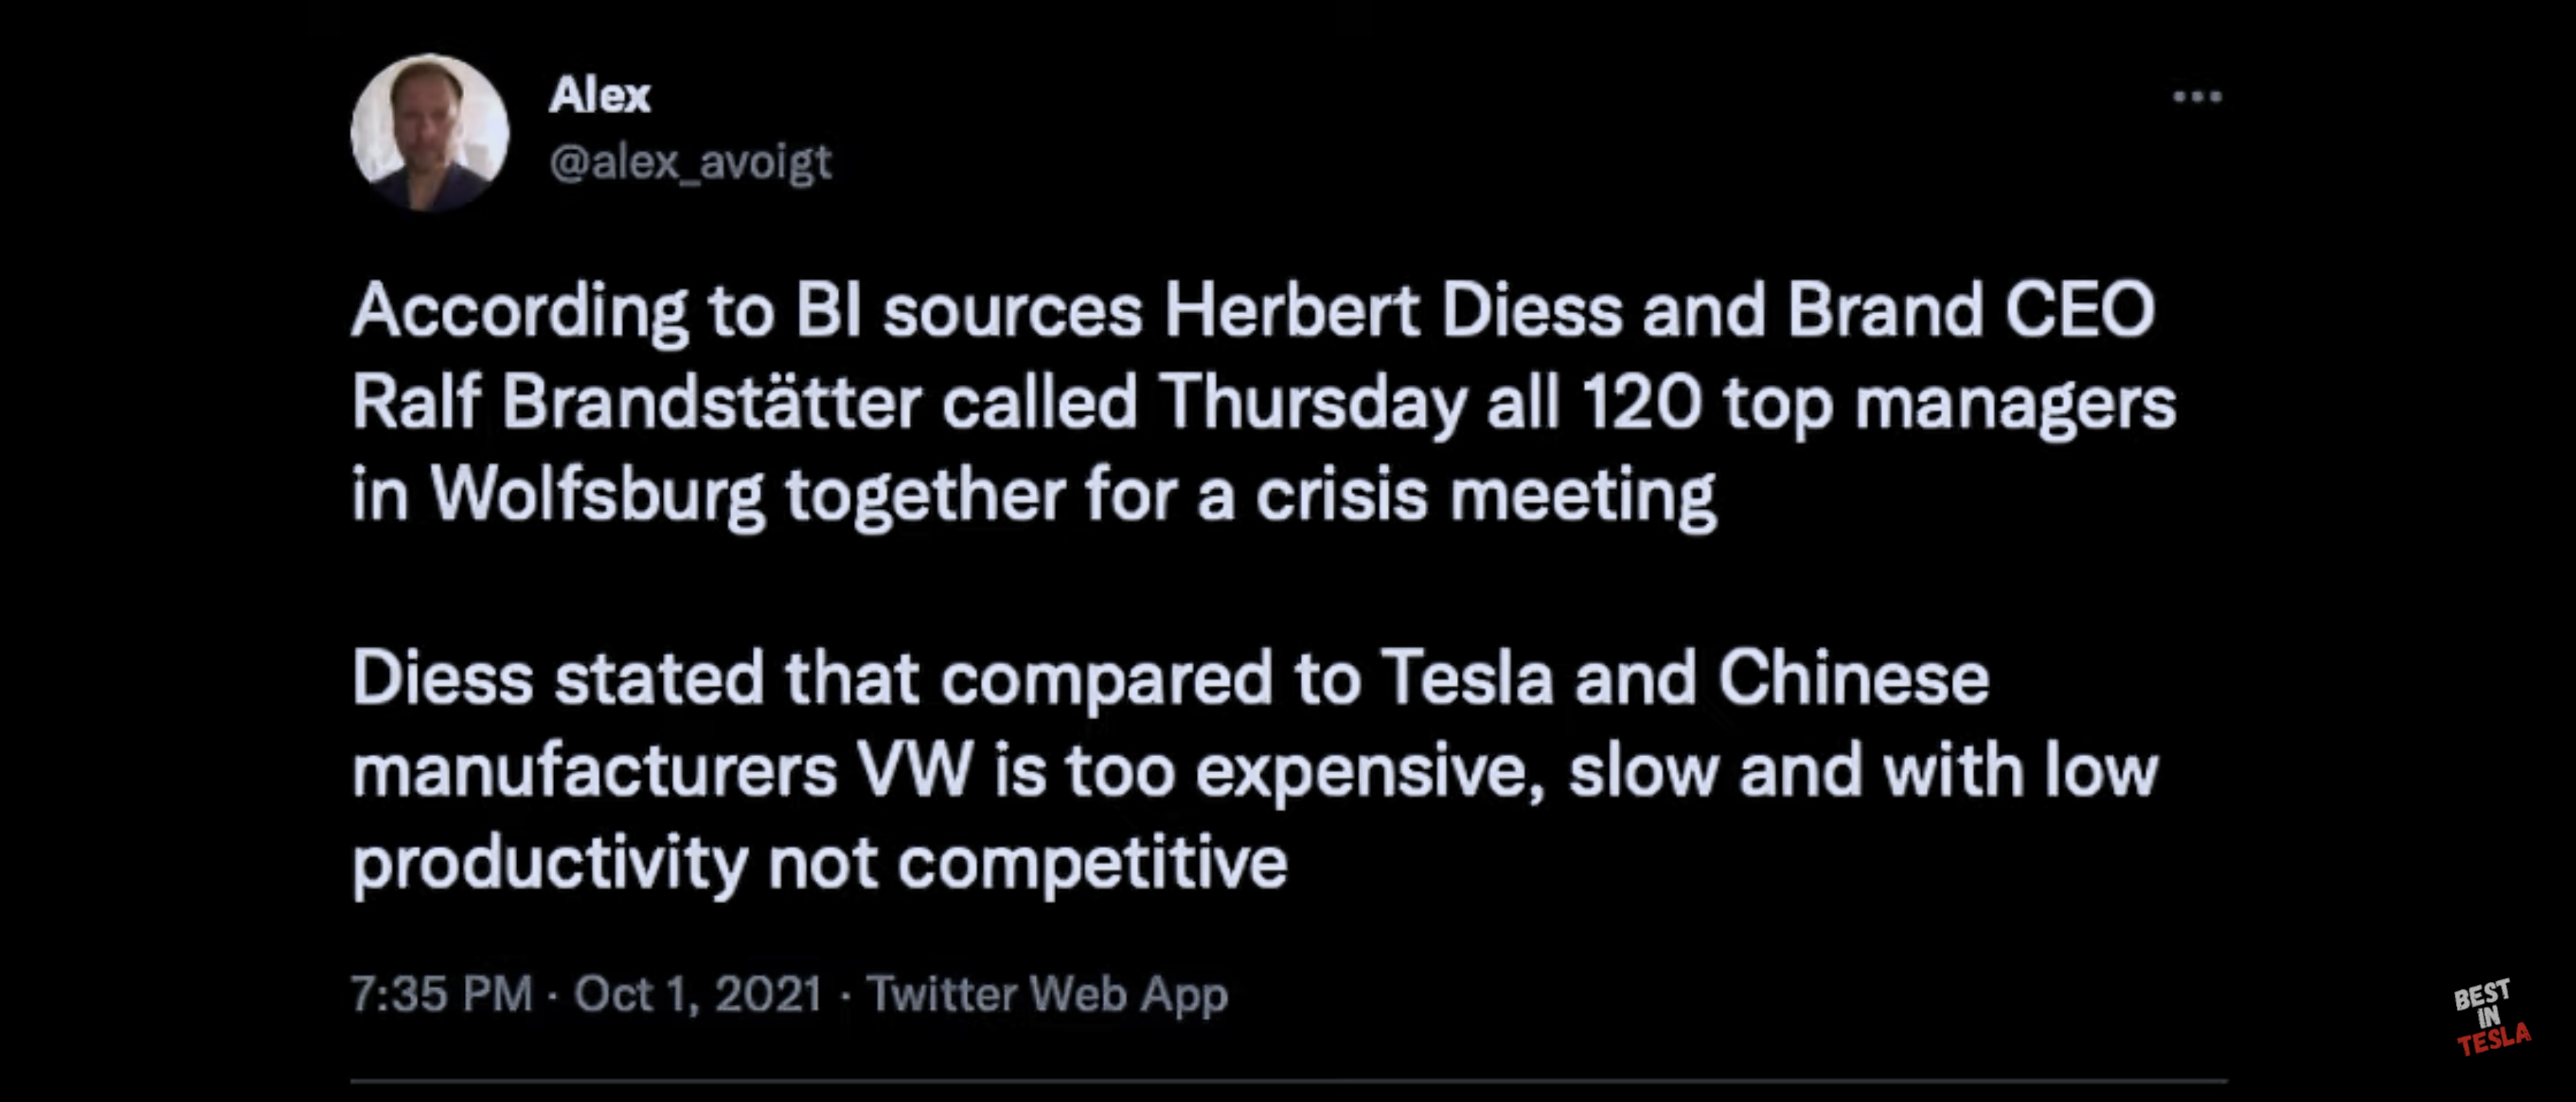Click the word Chinese in tweet

click(x=1854, y=678)
